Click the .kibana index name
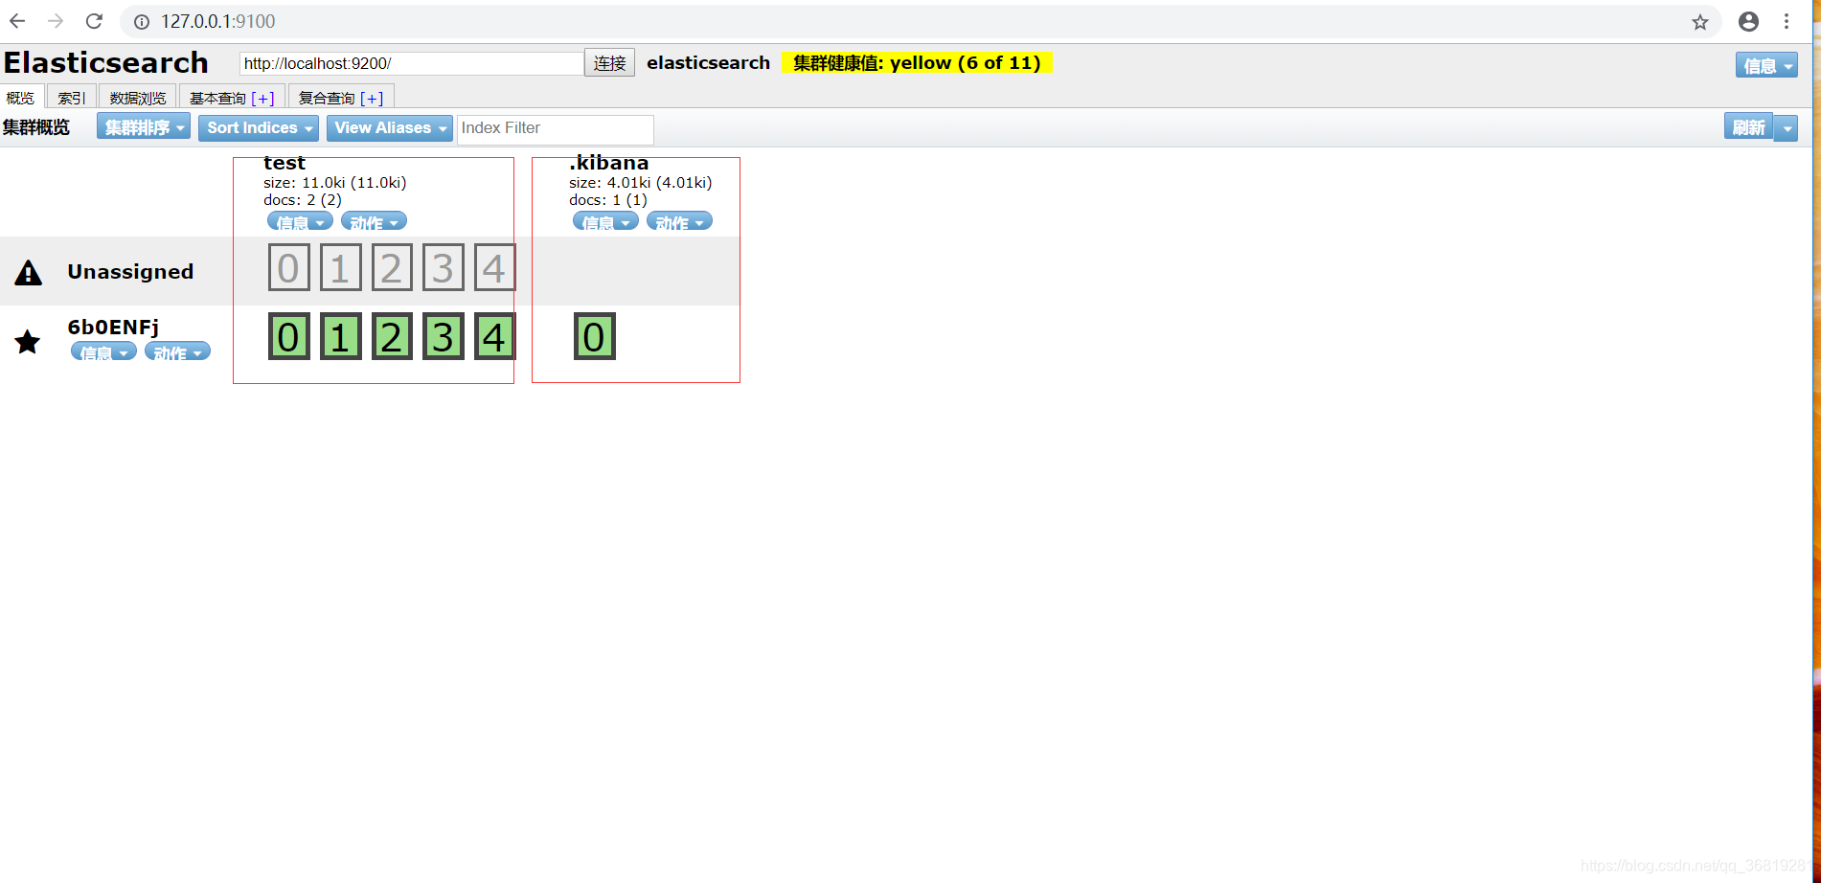 click(609, 164)
